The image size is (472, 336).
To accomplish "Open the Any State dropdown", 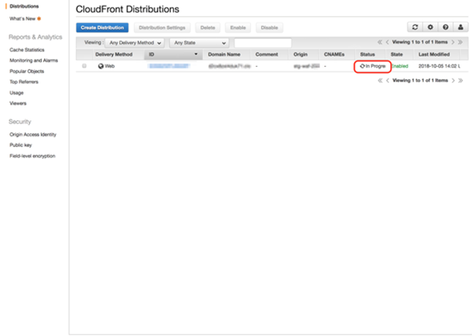I will tap(199, 42).
